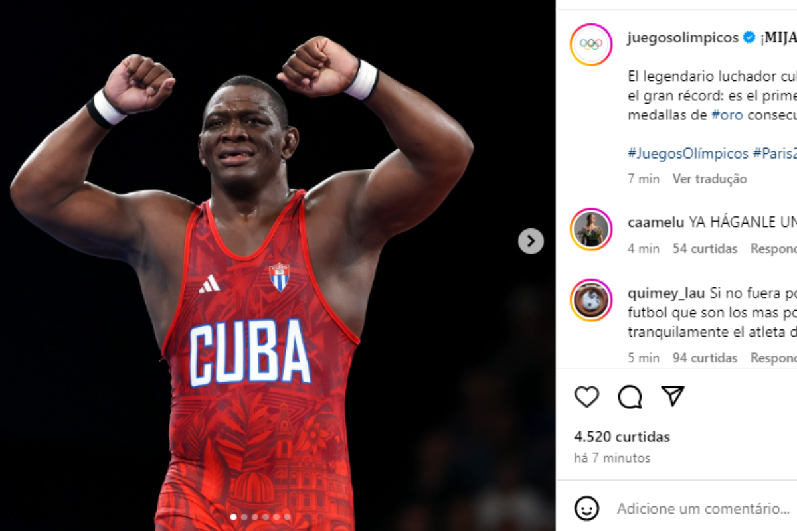Share post using paper plane icon

pyautogui.click(x=673, y=396)
